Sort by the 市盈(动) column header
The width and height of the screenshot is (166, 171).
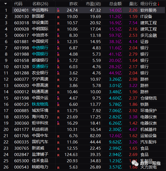tap(93, 4)
